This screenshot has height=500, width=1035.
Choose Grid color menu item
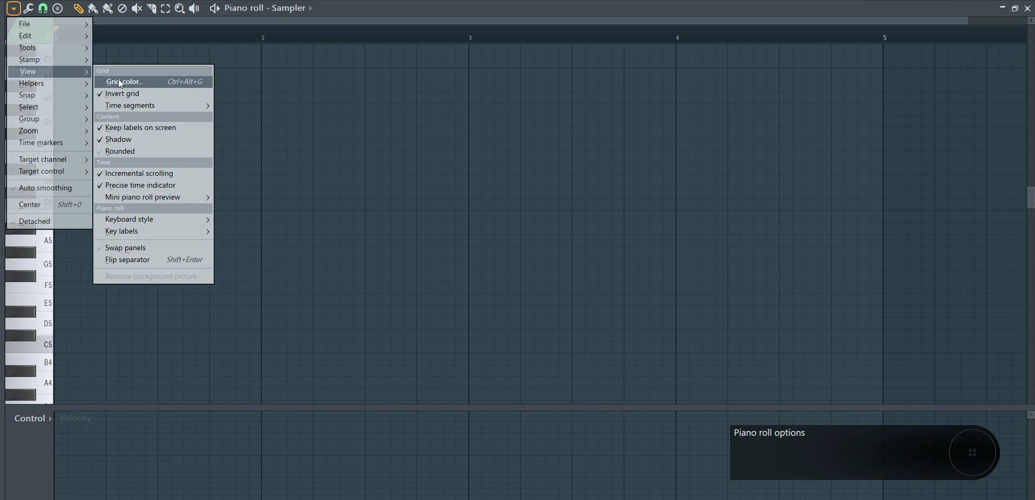coord(154,82)
